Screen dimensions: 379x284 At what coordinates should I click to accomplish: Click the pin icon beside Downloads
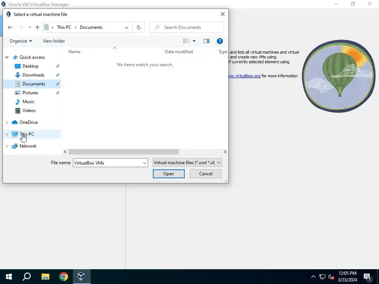[57, 75]
